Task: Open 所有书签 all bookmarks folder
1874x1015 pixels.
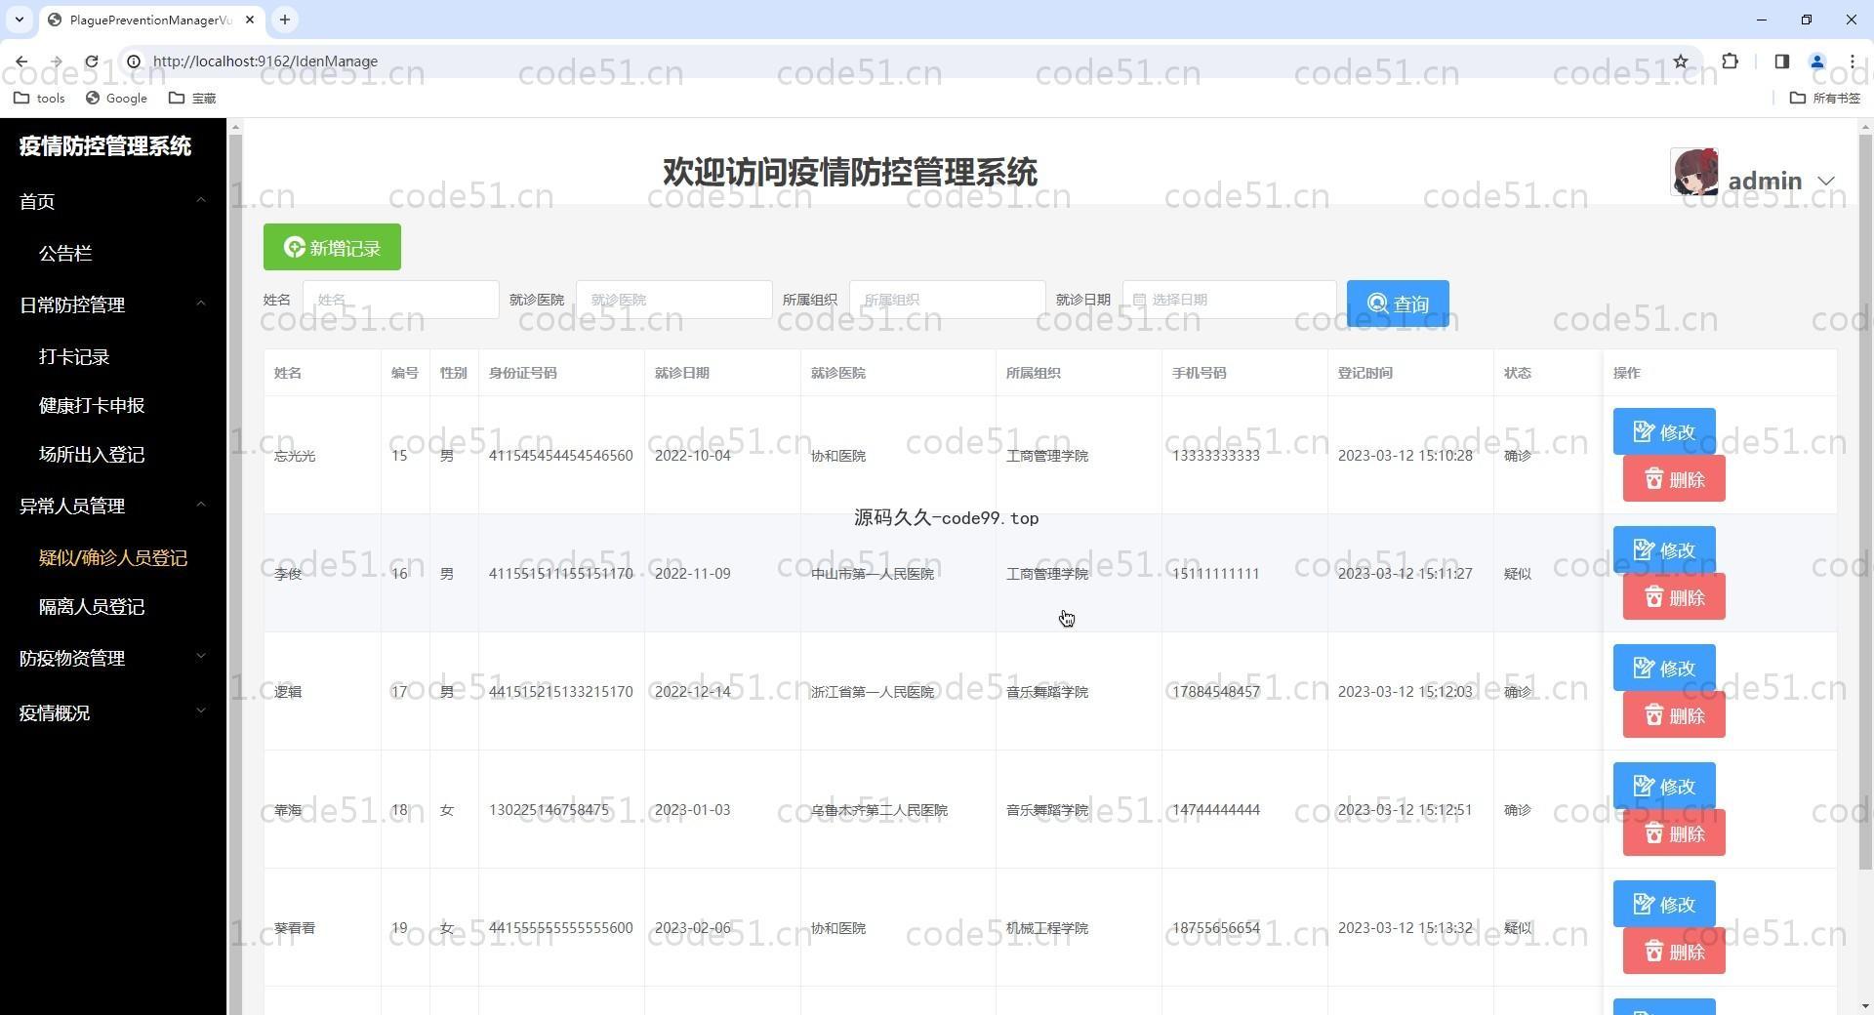Action: point(1825,98)
